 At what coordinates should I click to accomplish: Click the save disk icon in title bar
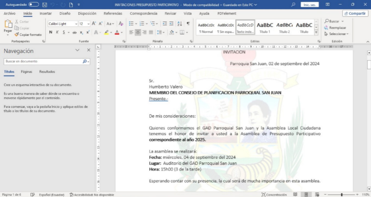(x=45, y=5)
